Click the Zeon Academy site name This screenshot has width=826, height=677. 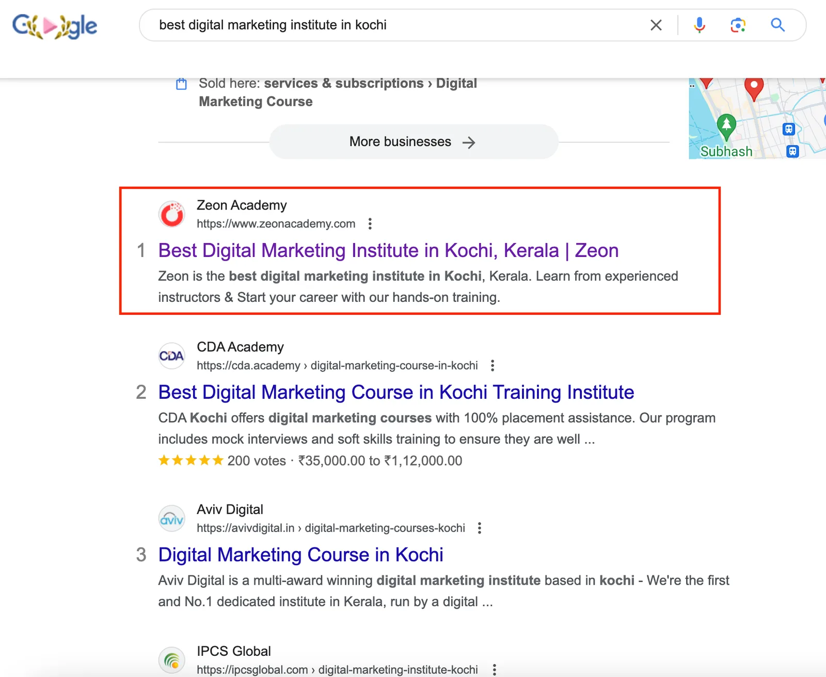pos(242,205)
